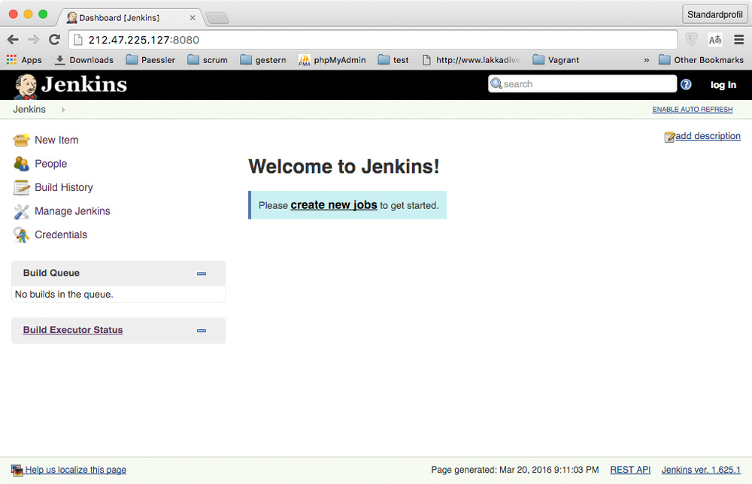
Task: Click the add description edit icon
Action: [x=669, y=137]
